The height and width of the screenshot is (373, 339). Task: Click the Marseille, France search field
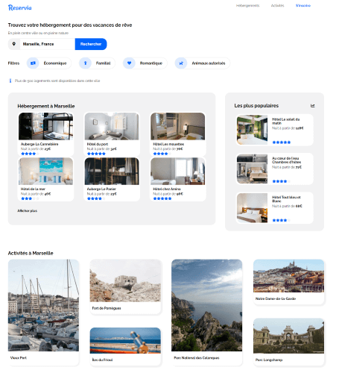pyautogui.click(x=48, y=44)
